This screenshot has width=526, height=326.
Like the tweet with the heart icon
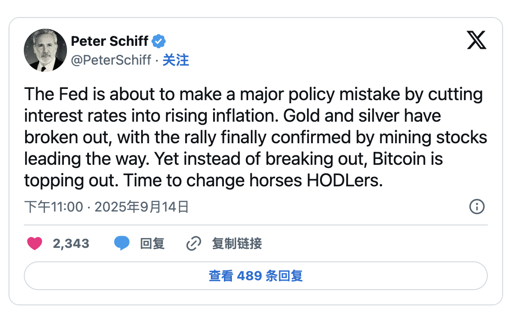point(35,244)
